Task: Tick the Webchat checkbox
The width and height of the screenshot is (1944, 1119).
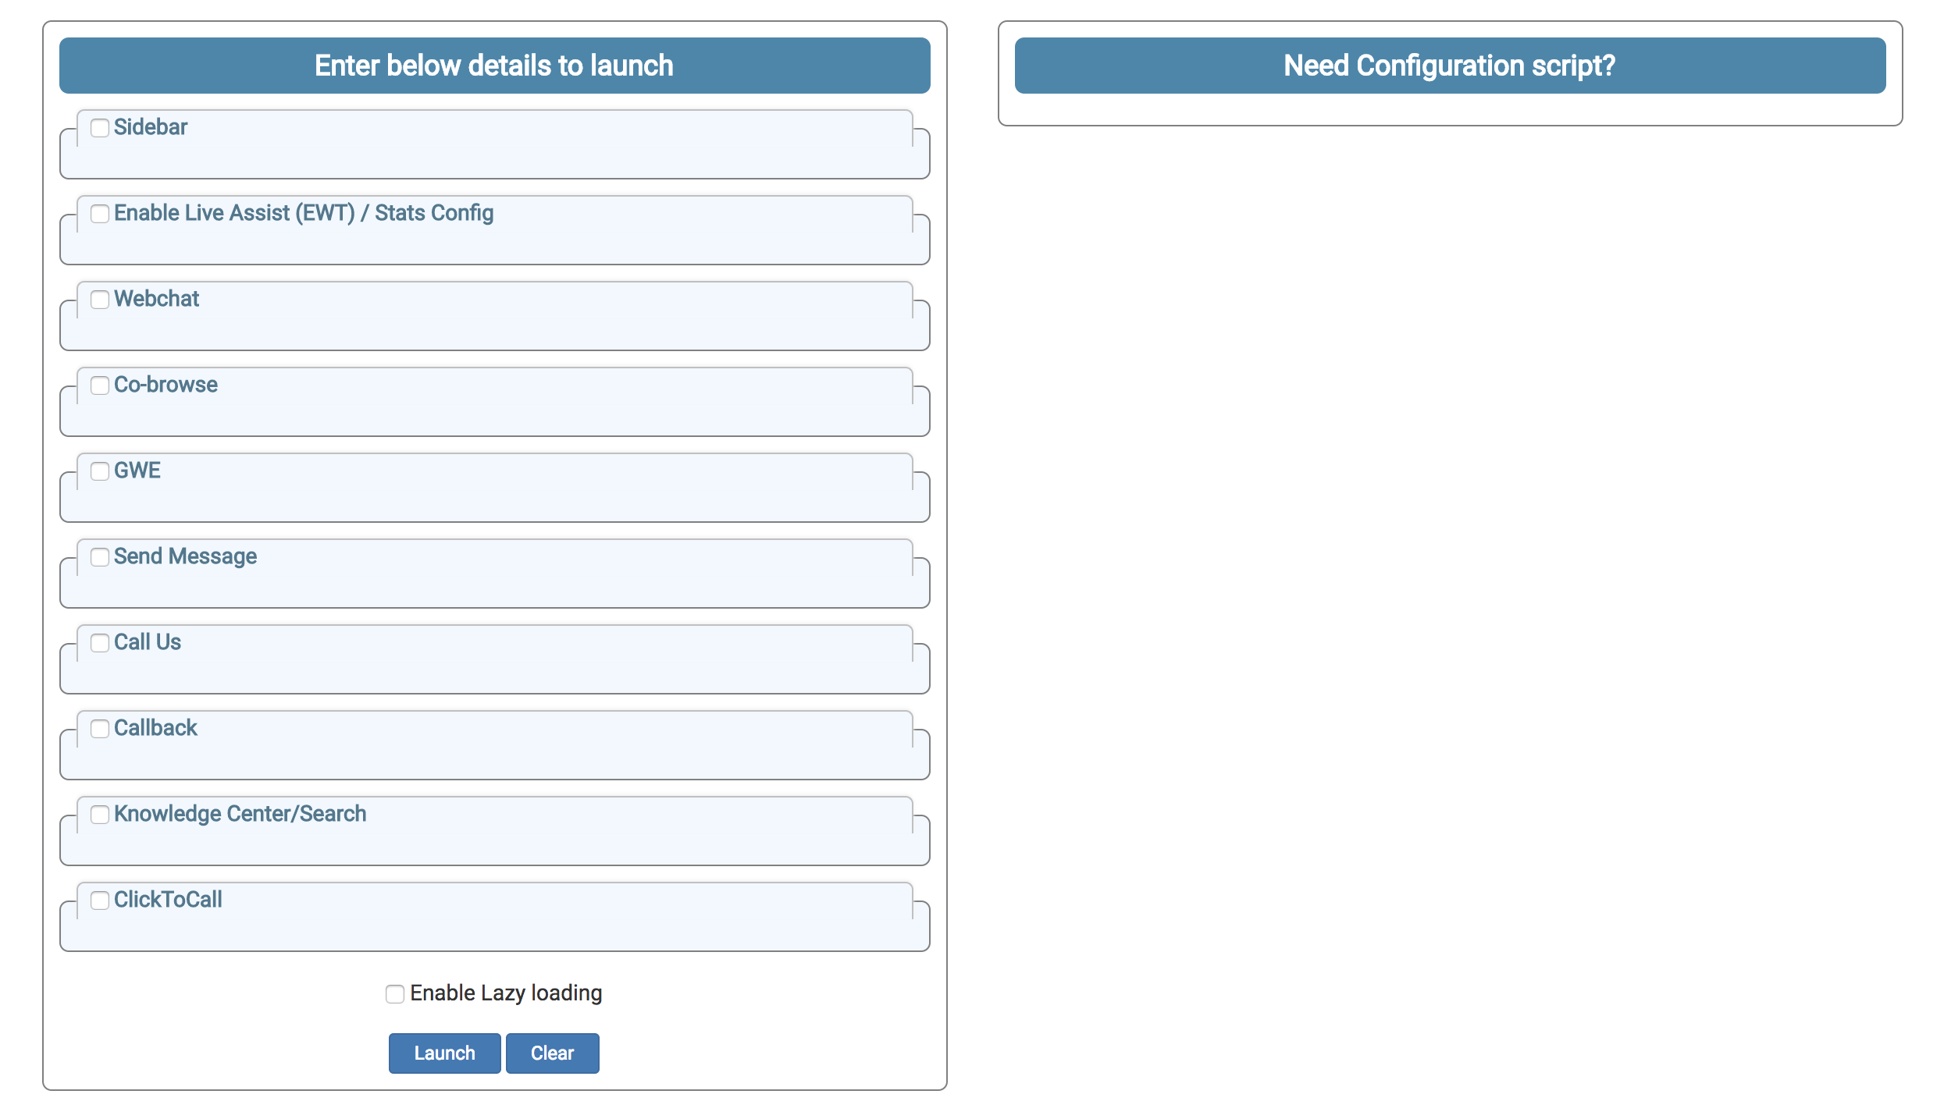Action: pos(100,300)
